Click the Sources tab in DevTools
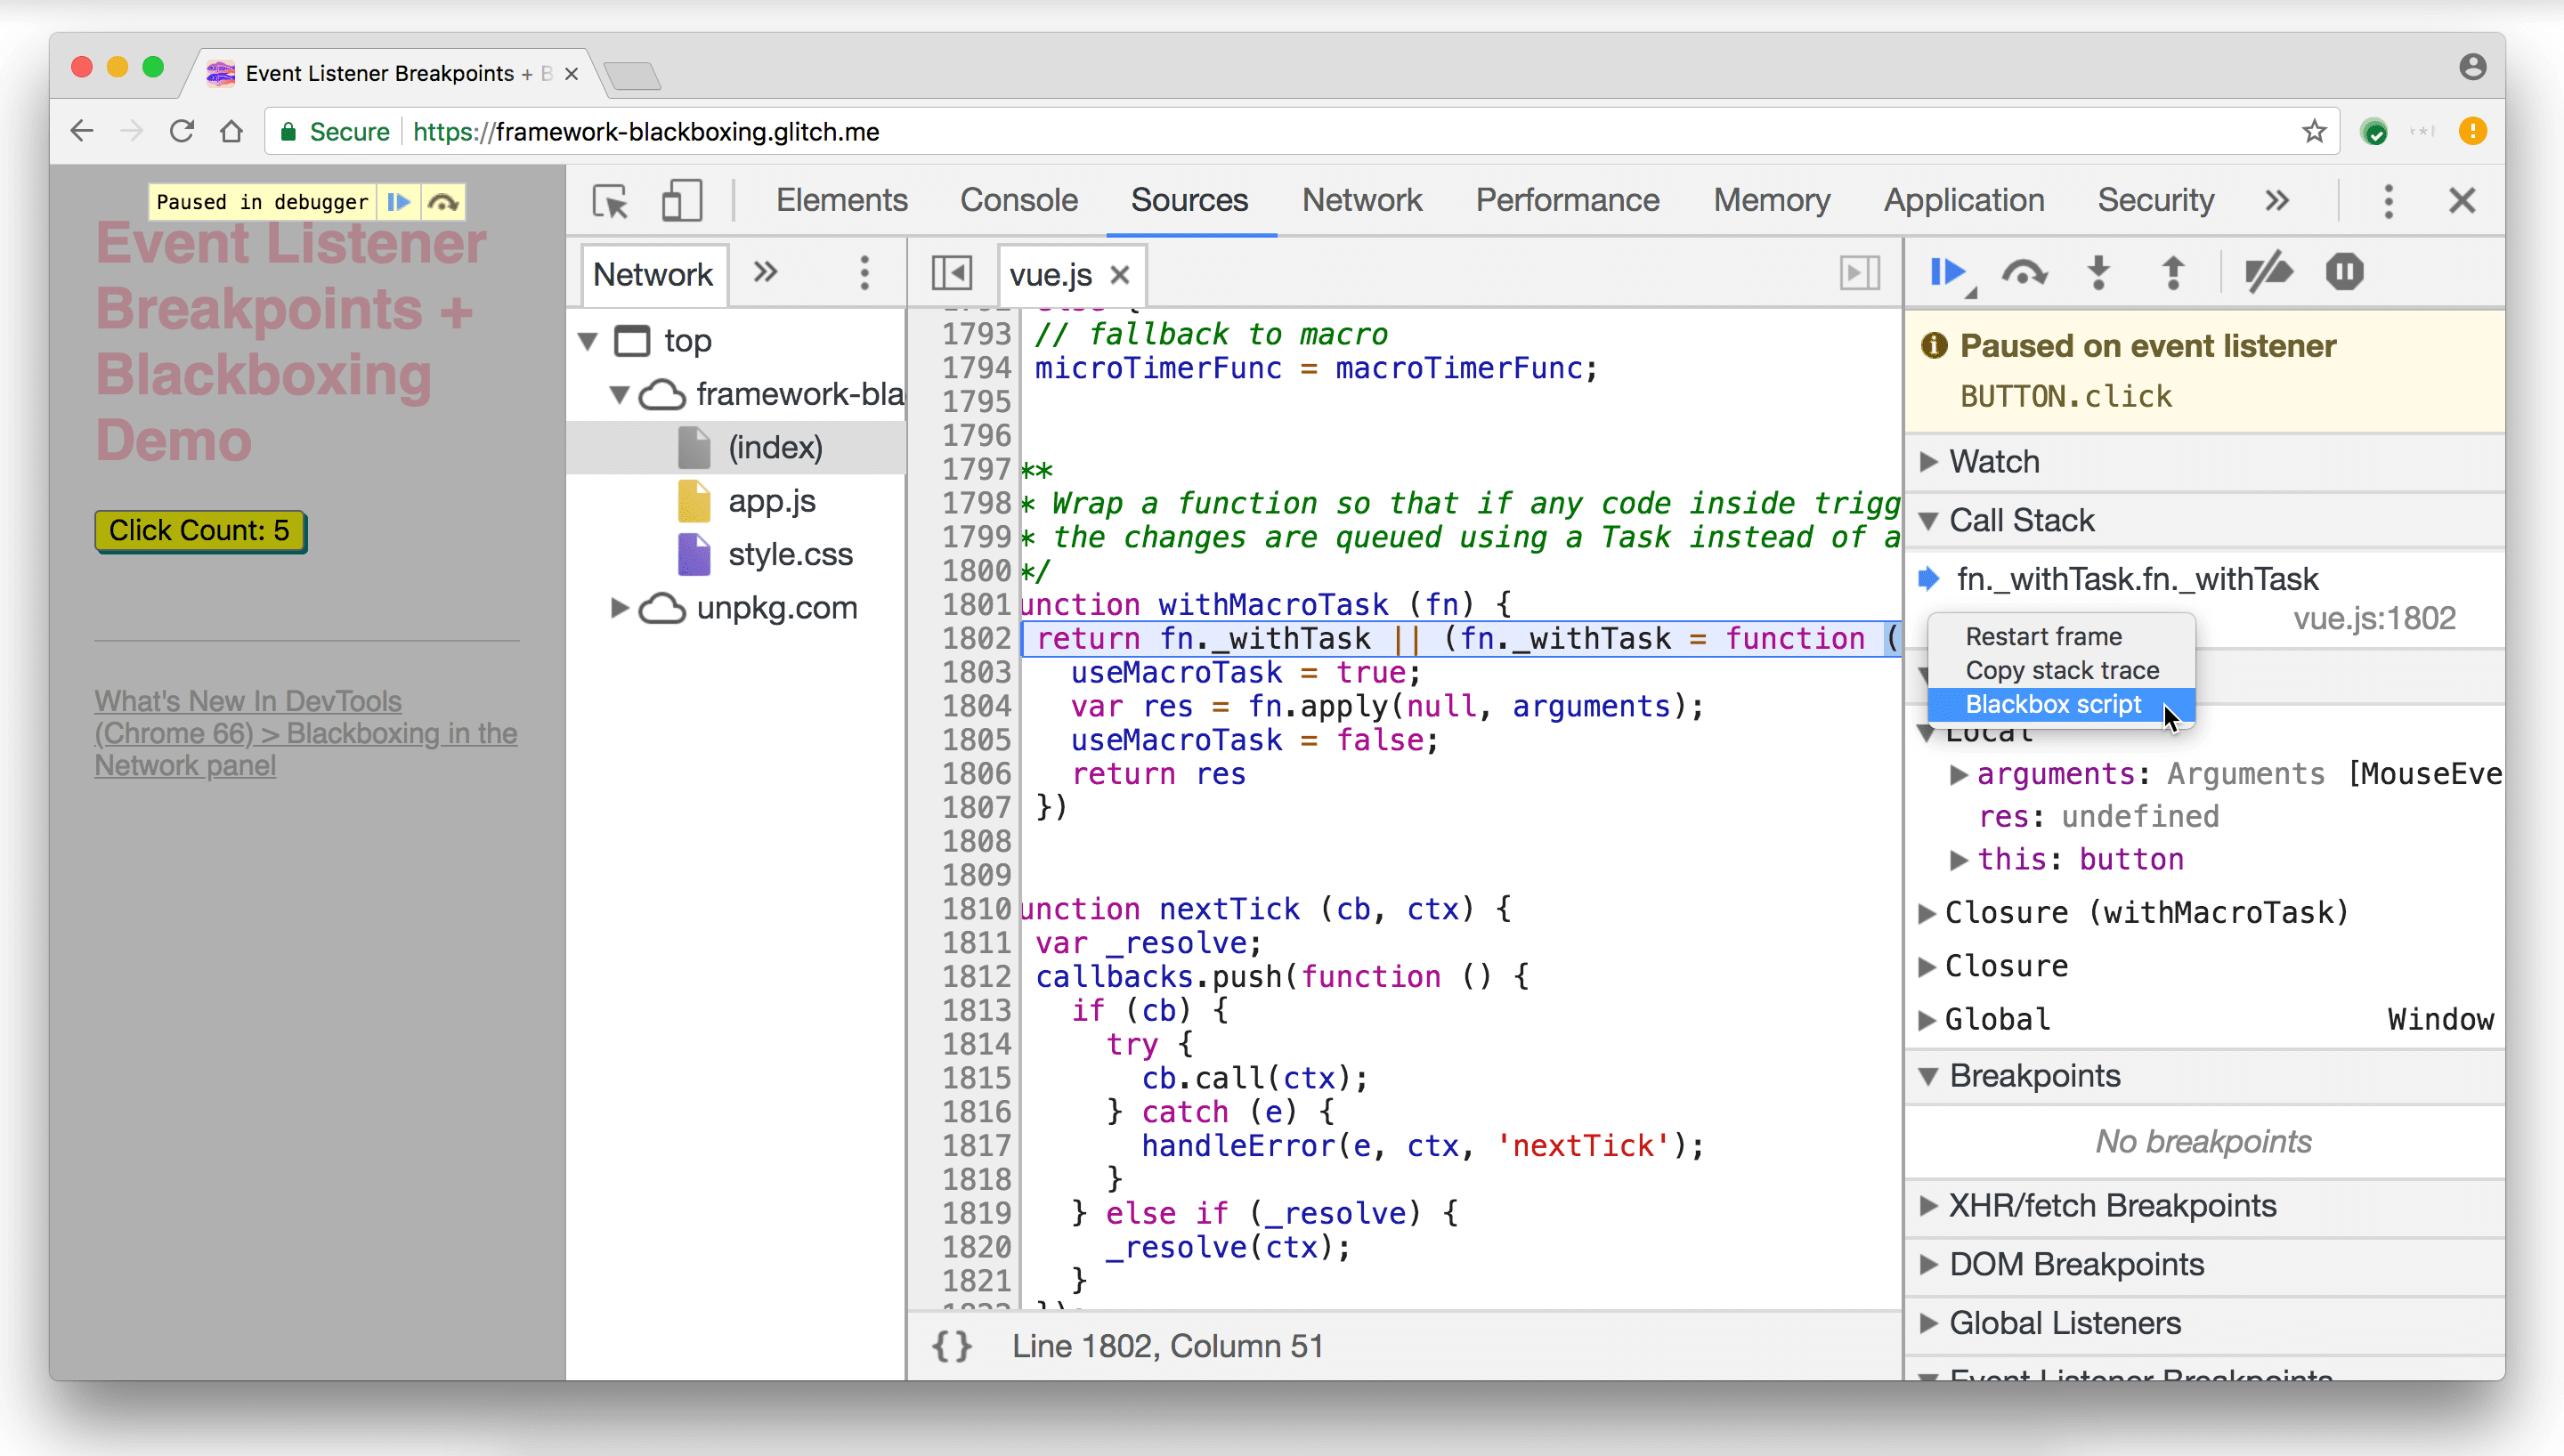 tap(1190, 199)
